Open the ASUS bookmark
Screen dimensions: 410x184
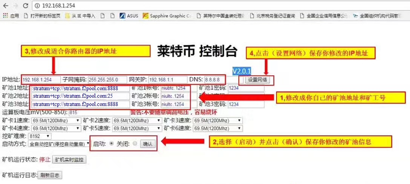[x=129, y=16]
